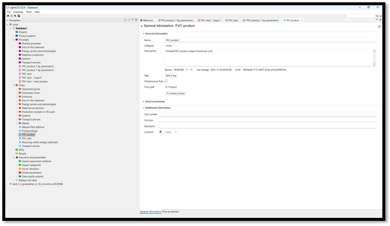Click the Save icon in the toolbar
This screenshot has height=226, width=390.
pos(11,15)
